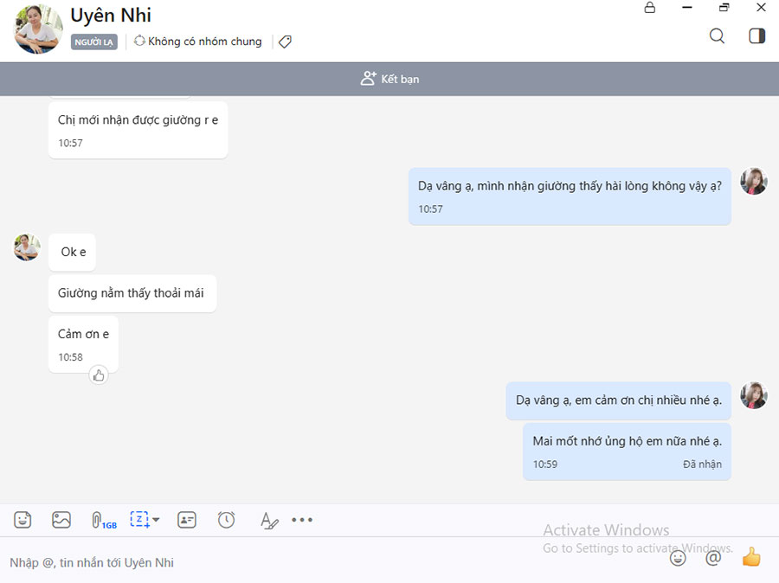Click Kết bạn to add friend

[x=389, y=79]
